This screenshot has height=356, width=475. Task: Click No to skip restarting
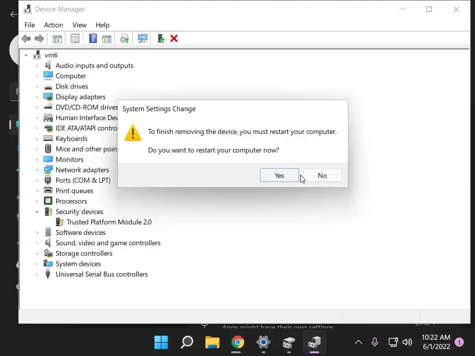(322, 175)
